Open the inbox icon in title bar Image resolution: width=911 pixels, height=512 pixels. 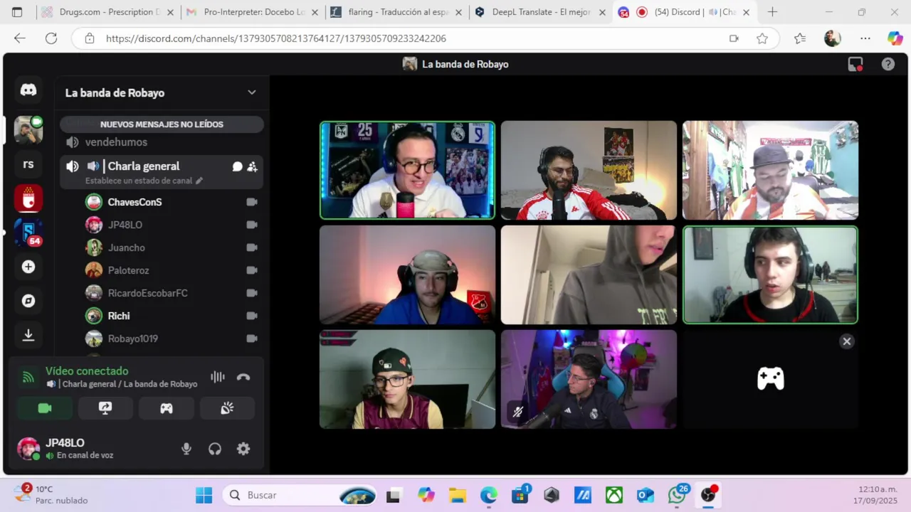[855, 64]
